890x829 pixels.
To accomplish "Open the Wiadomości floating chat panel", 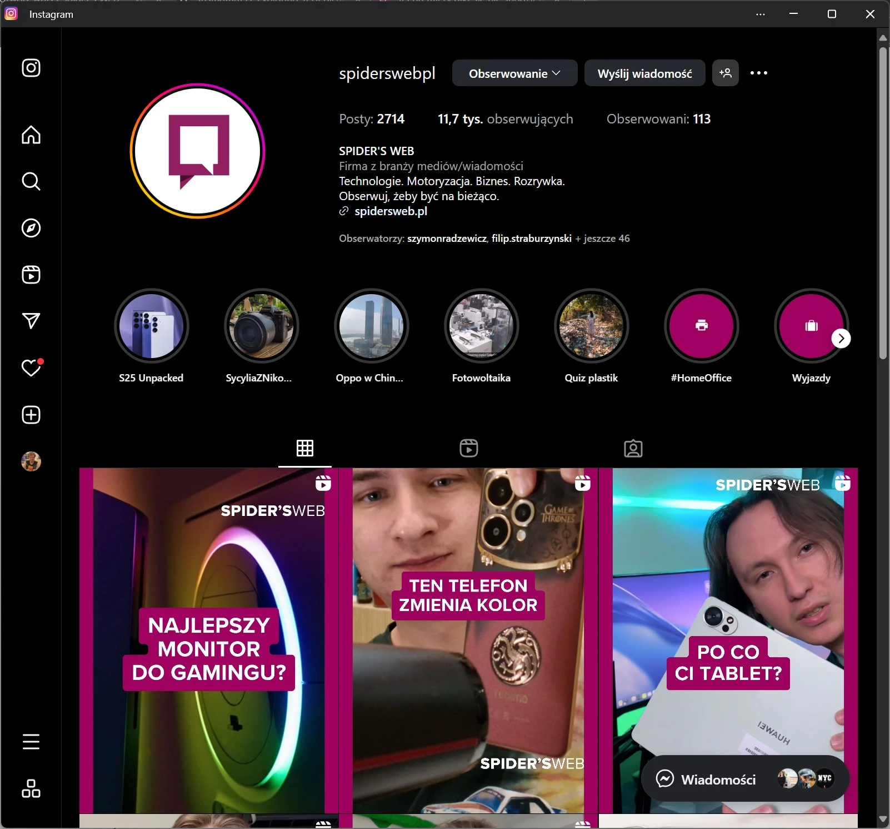I will [718, 780].
